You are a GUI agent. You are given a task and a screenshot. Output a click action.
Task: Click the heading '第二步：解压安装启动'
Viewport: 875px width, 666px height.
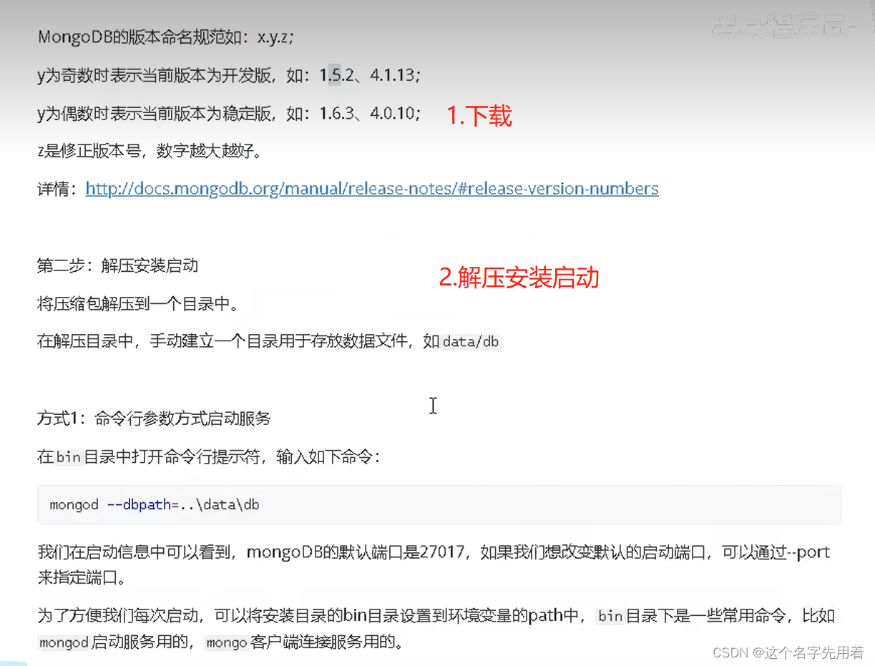coord(118,266)
